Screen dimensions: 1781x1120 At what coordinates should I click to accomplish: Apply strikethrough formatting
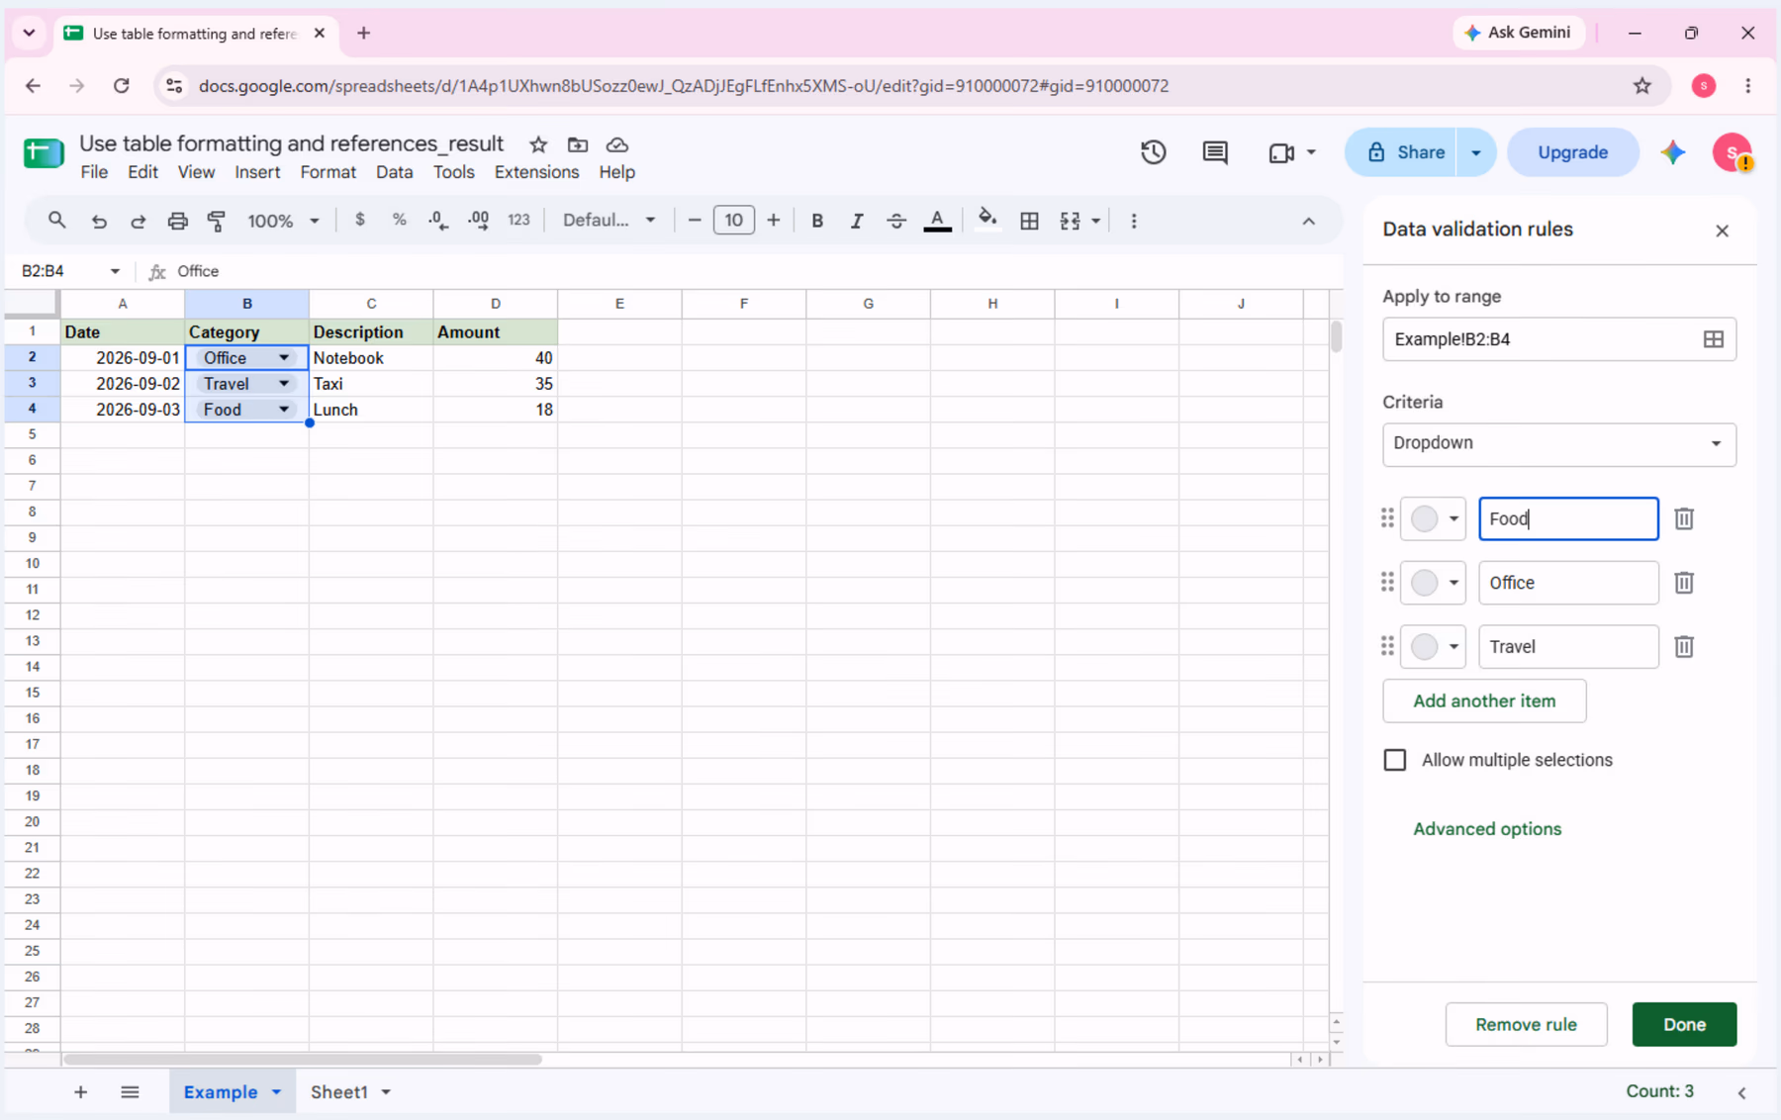(x=896, y=221)
